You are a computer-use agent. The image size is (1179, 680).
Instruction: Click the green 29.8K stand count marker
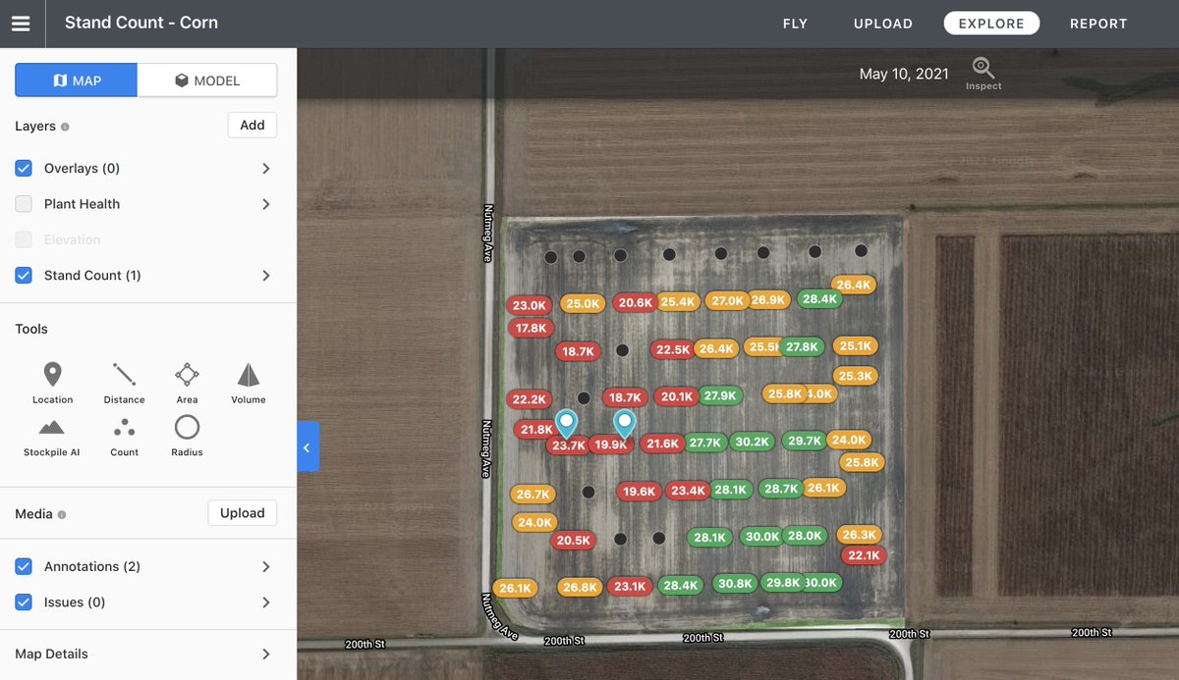click(783, 582)
